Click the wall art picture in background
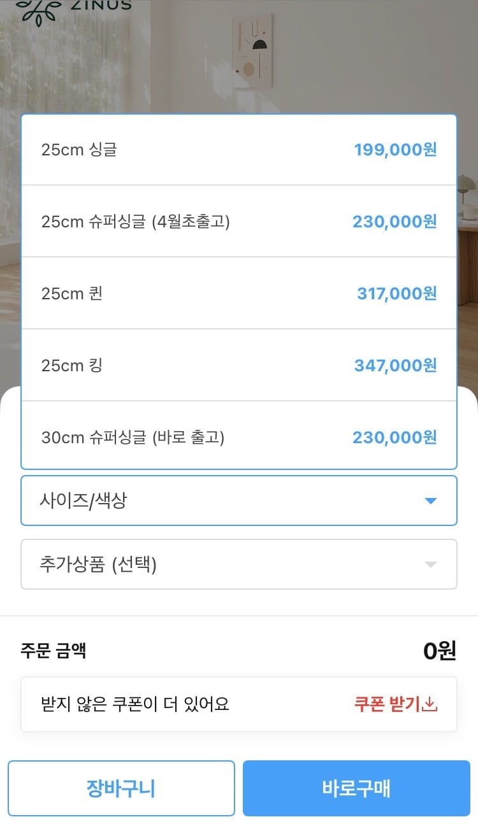 click(x=252, y=52)
